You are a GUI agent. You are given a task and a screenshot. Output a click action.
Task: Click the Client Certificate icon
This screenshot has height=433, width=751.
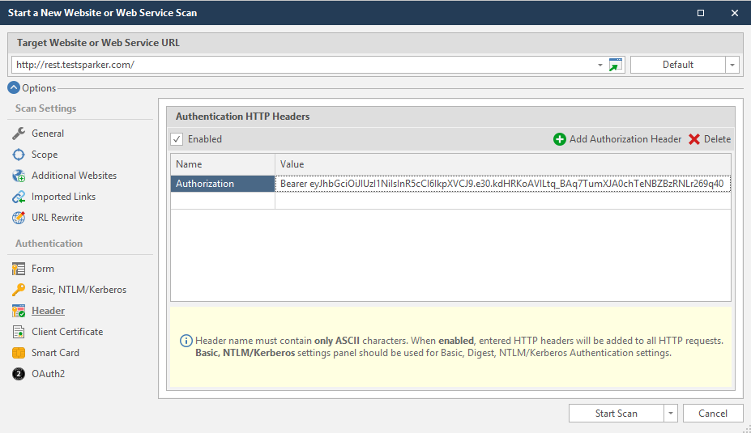pyautogui.click(x=19, y=332)
